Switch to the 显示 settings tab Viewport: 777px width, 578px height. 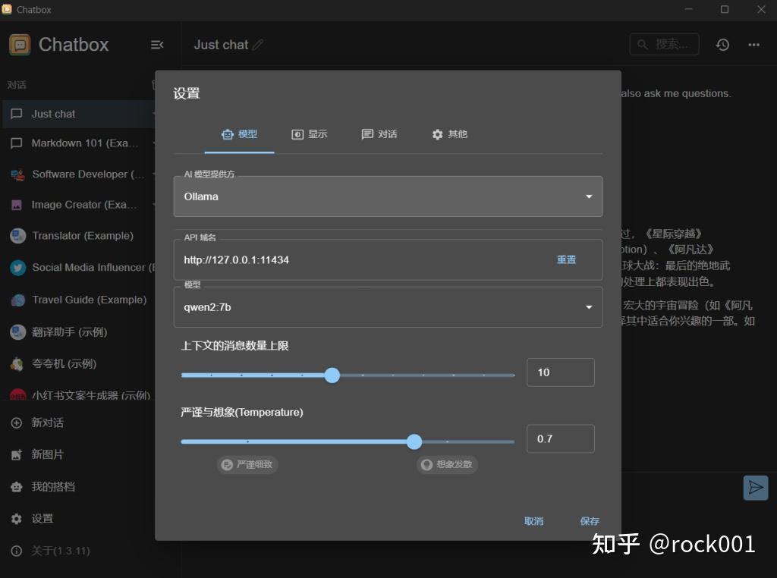(x=310, y=134)
